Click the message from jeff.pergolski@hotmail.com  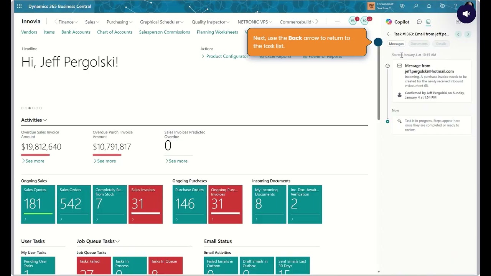(x=432, y=81)
